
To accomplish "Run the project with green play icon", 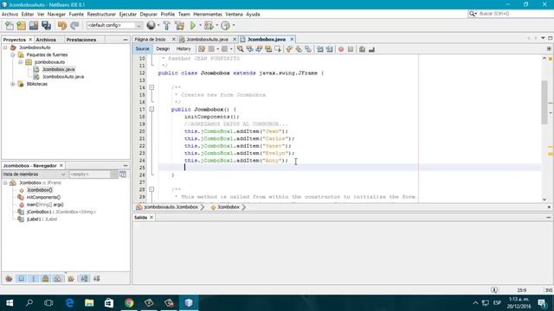I will tap(193, 25).
